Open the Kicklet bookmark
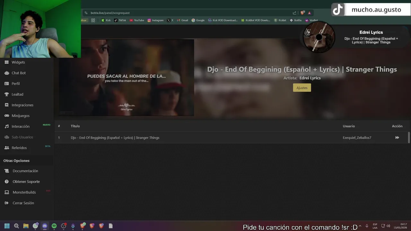Screen dimensions: 411x231 280,20
